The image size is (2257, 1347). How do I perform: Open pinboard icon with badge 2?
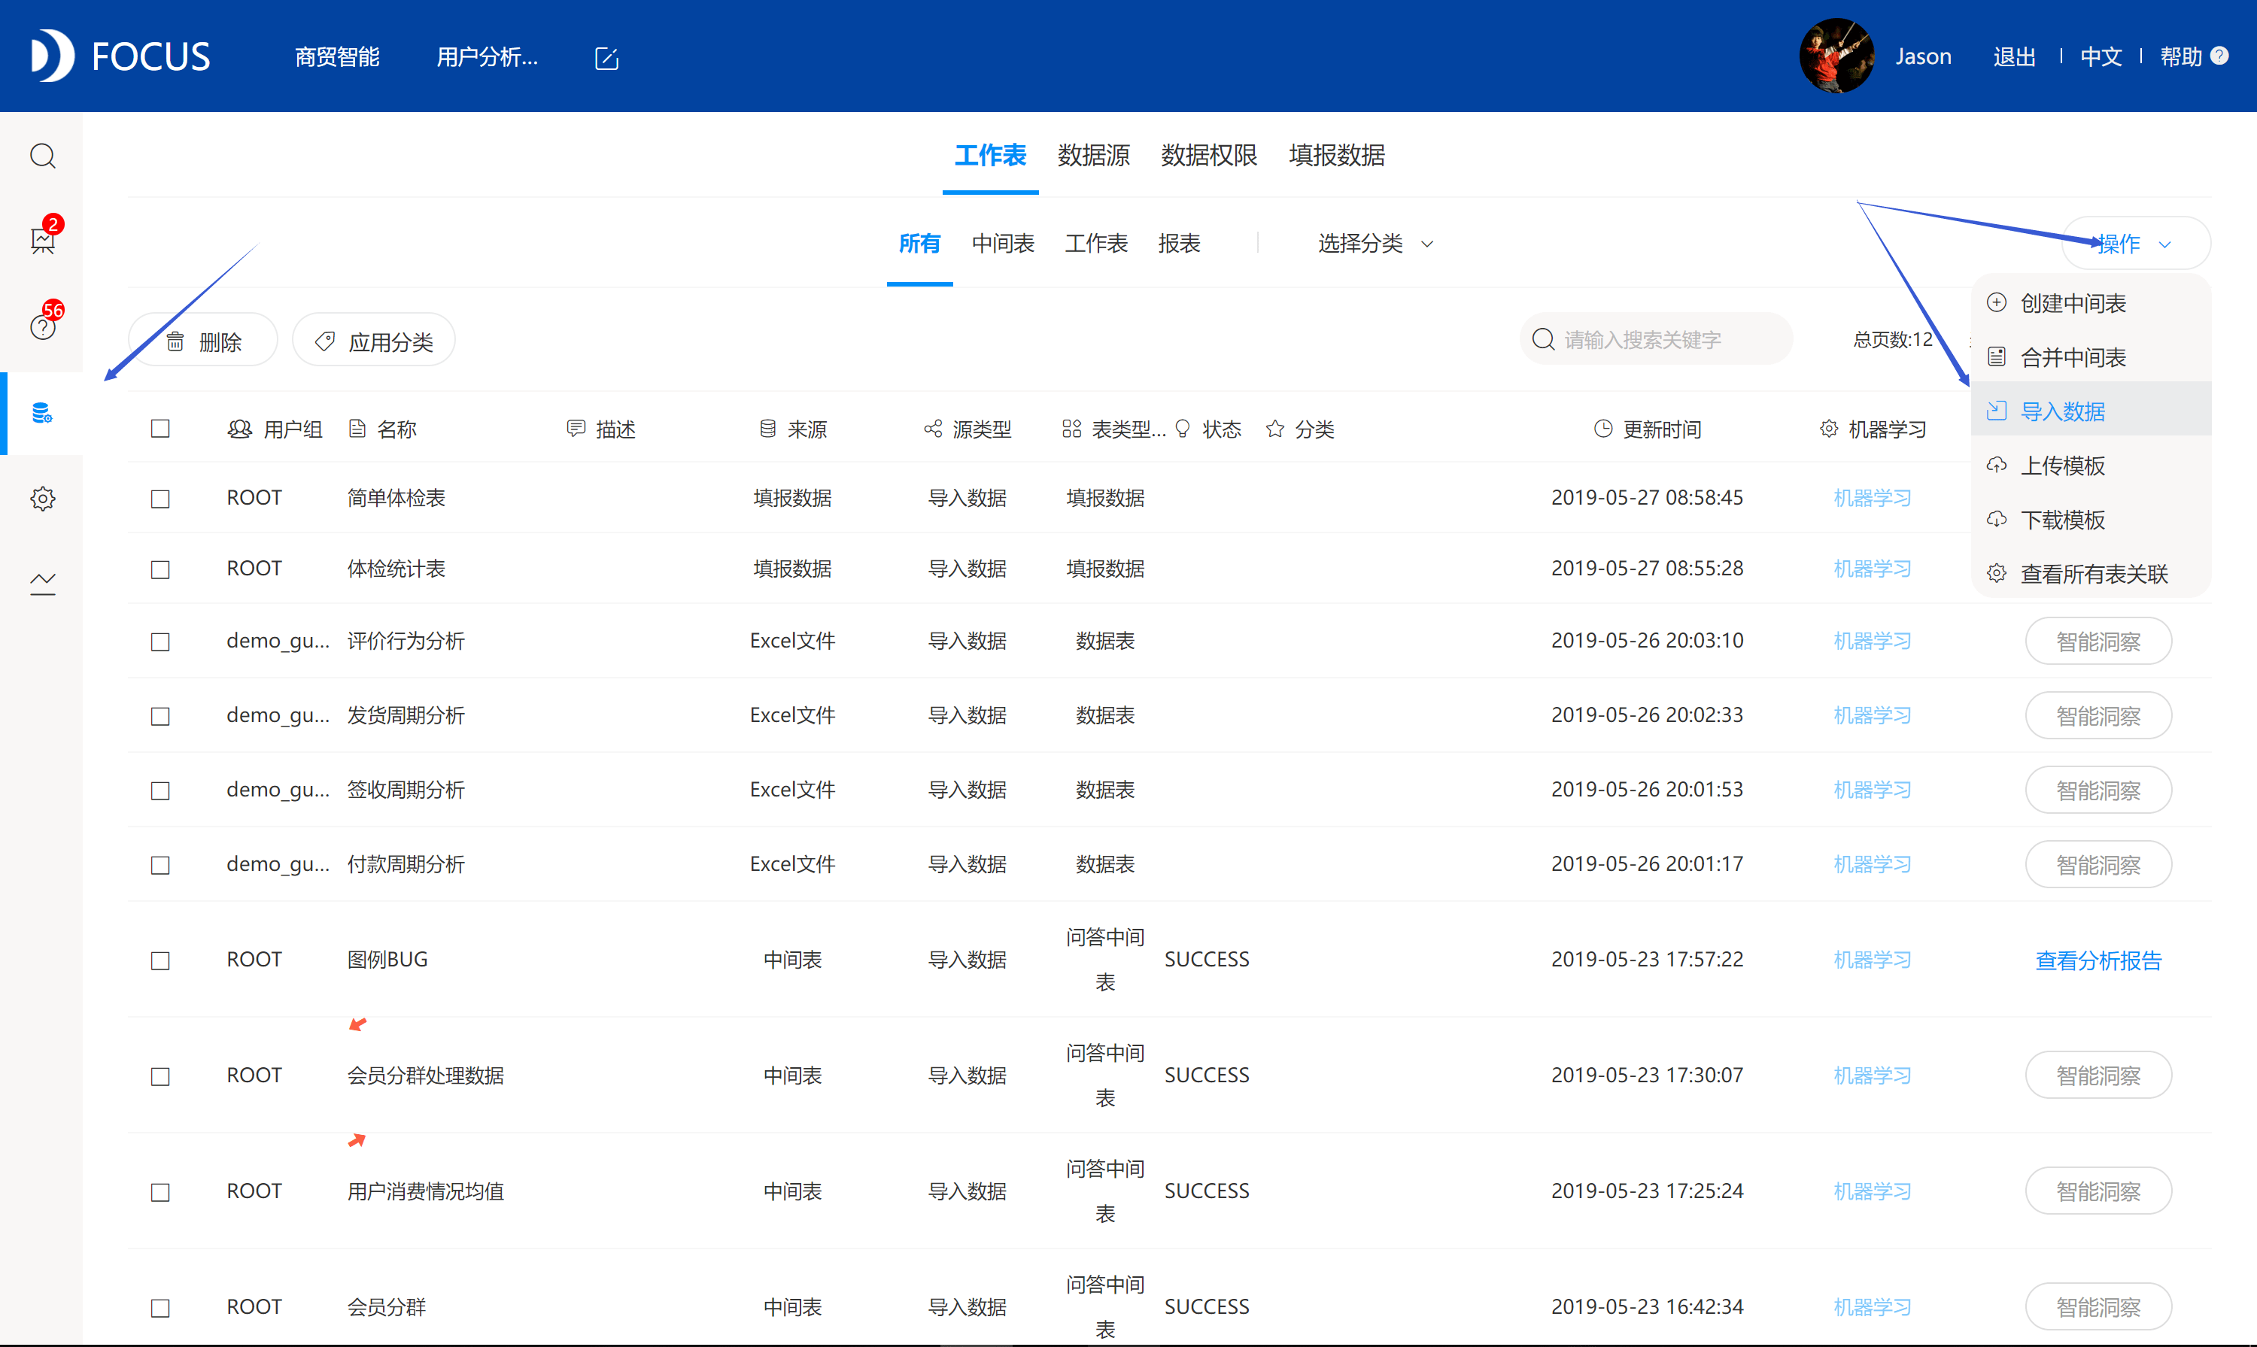[43, 240]
